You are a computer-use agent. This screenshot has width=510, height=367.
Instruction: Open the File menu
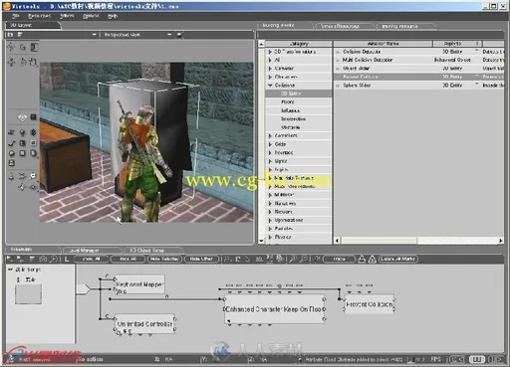pos(15,16)
